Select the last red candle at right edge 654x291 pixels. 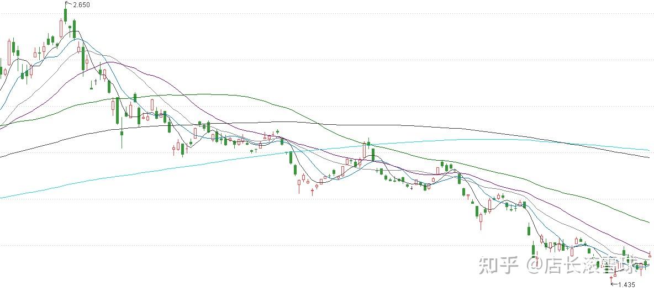[650, 255]
